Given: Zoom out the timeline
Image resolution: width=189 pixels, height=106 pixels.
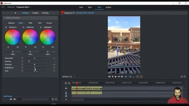Looking at the screenshot, I should 69,83.
